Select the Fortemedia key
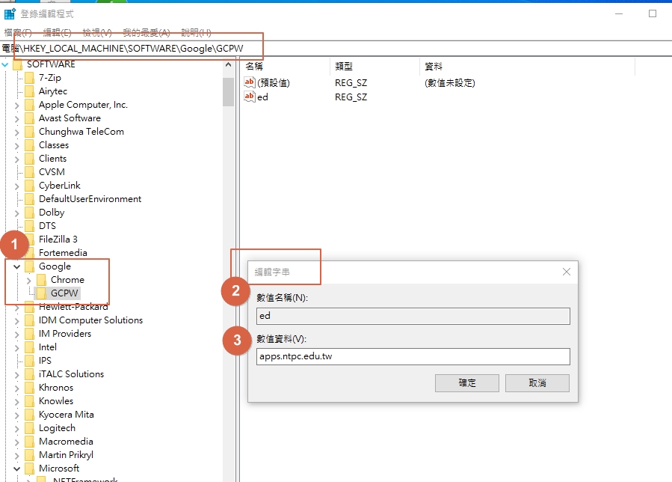 (63, 253)
